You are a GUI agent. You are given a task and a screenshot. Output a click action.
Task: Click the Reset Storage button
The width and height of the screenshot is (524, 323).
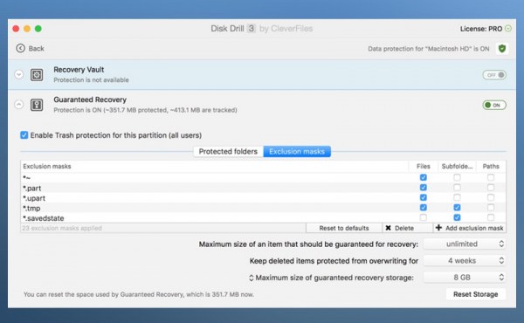tap(476, 294)
